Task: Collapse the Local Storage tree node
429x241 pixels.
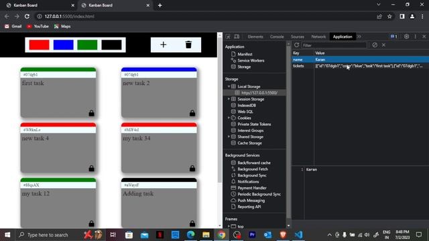Action: [x=229, y=86]
